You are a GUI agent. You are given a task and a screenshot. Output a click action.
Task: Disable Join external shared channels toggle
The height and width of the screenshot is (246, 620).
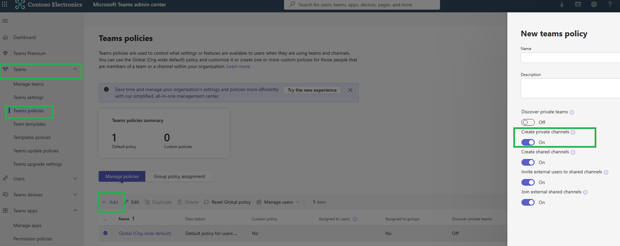pos(528,202)
